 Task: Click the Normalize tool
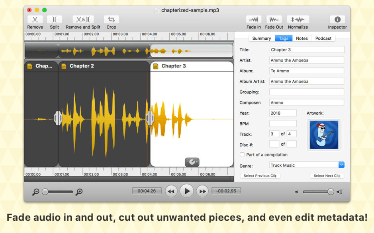(x=298, y=19)
